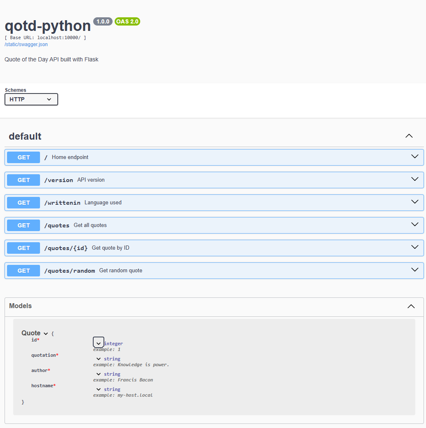The height and width of the screenshot is (428, 426).
Task: Click the /quotes/random path text
Action: tap(70, 271)
